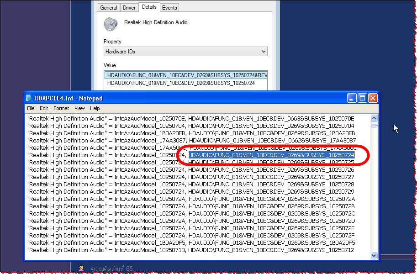Open the Edit menu in Notepad

(x=44, y=108)
